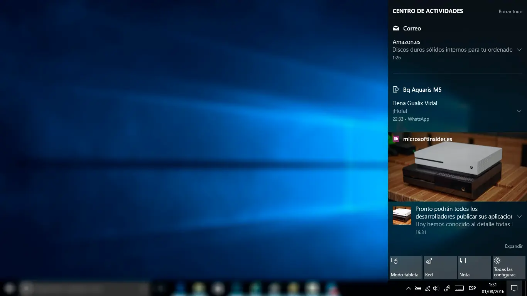Launch Windows Ink Workspace pen icon
Viewport: 527px width, 296px height.
[x=447, y=288]
